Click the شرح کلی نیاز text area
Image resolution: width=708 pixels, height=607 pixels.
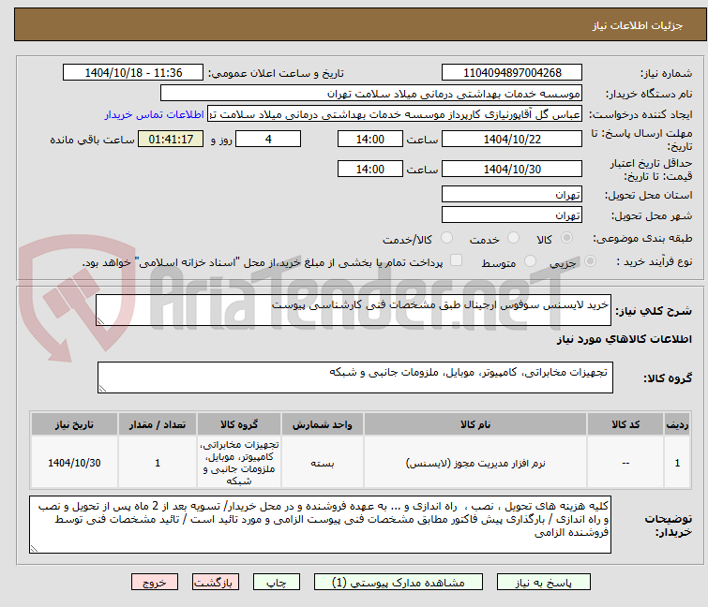click(x=354, y=310)
